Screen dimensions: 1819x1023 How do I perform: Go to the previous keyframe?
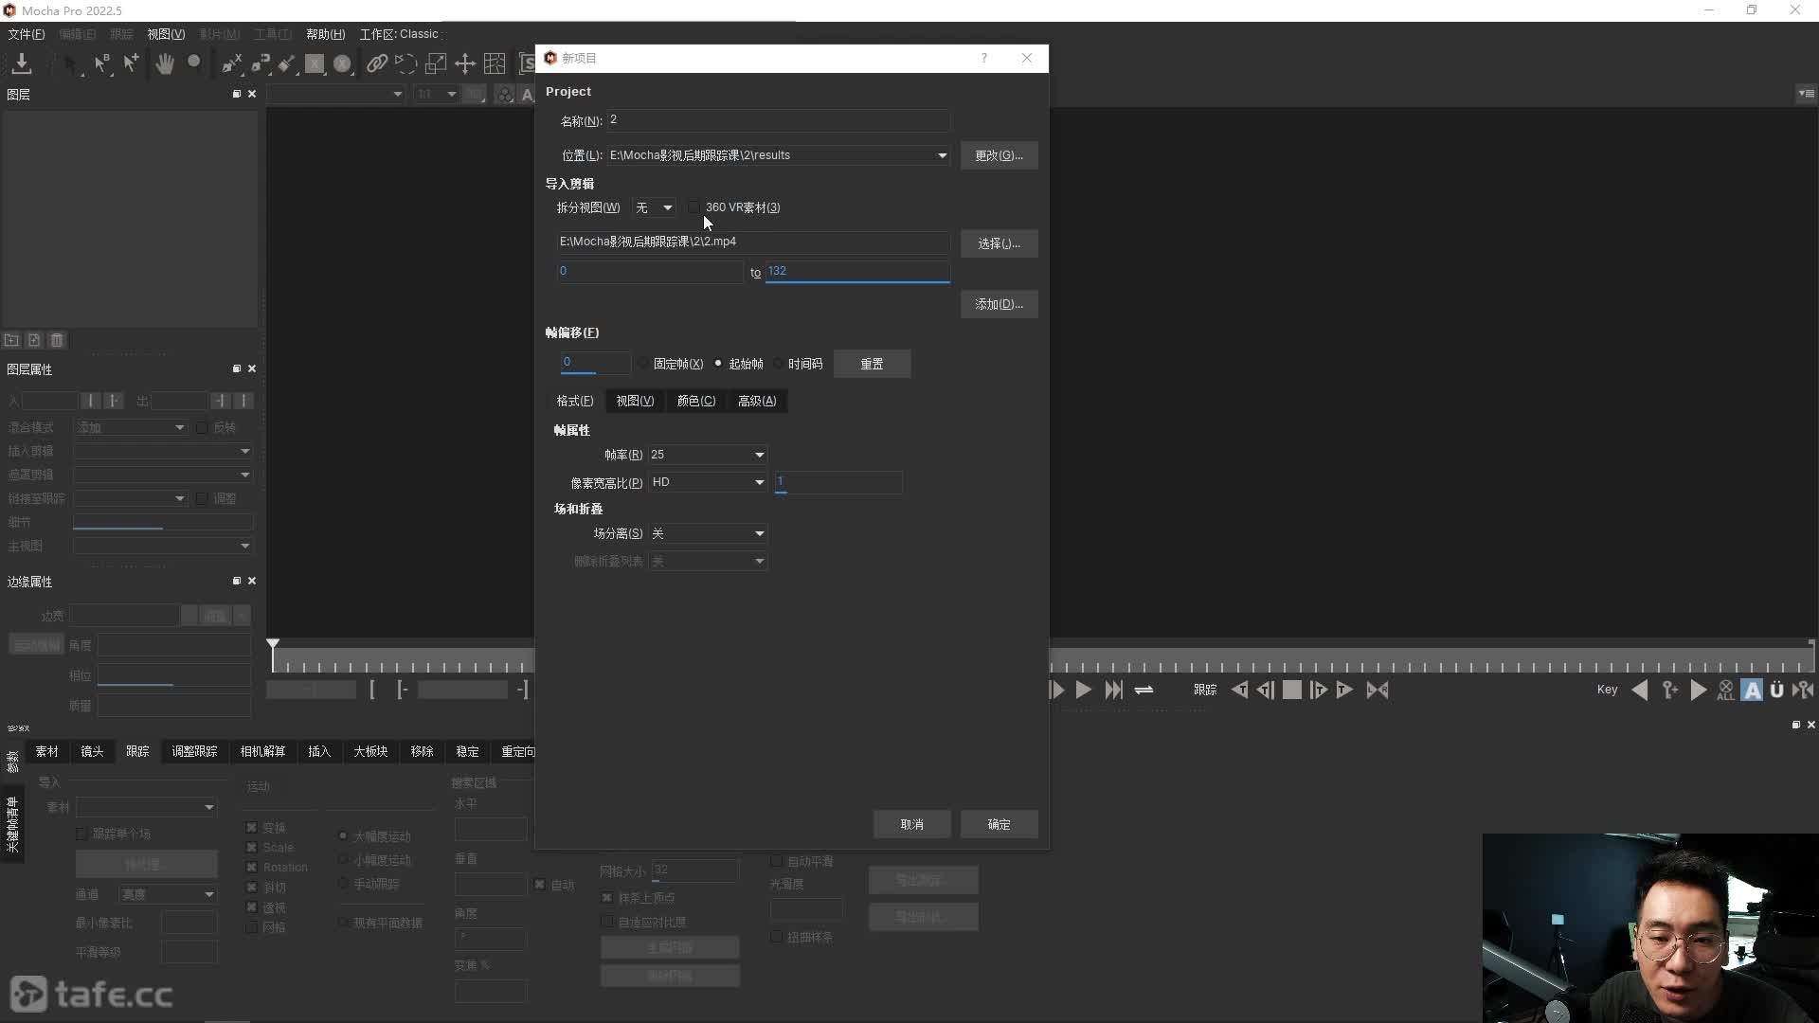click(x=1640, y=690)
